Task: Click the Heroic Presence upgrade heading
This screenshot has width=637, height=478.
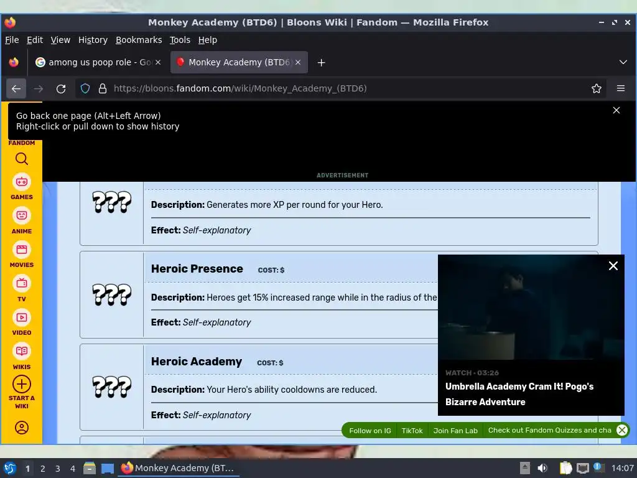Action: (x=197, y=269)
